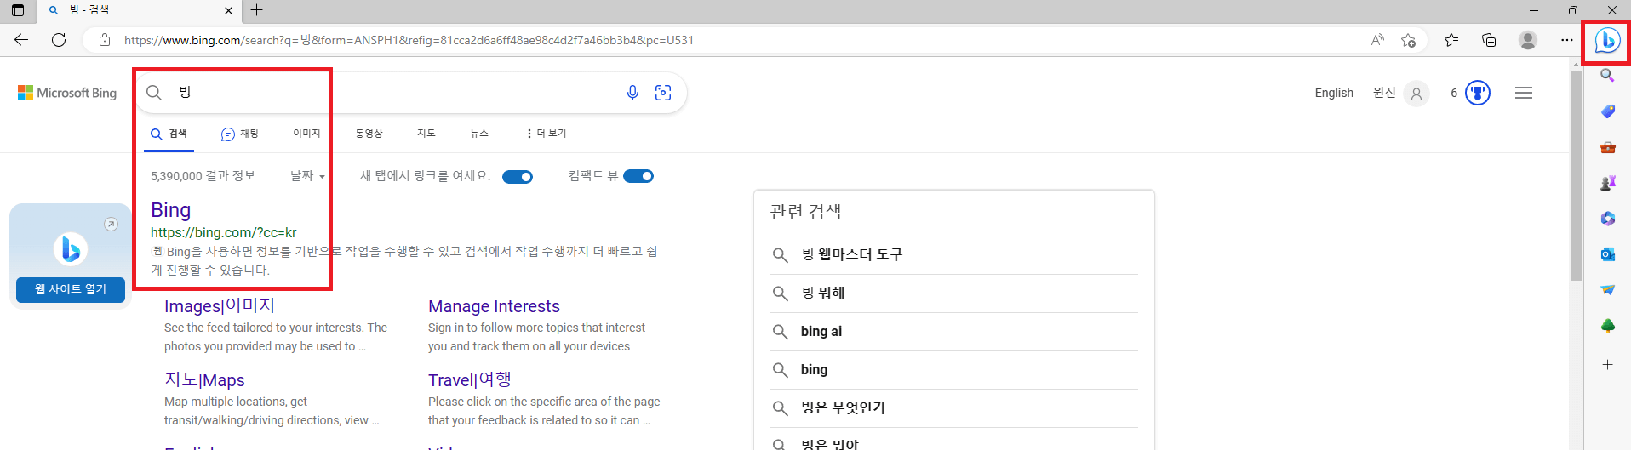Open the browser profile avatar
The image size is (1631, 450).
[1528, 40]
